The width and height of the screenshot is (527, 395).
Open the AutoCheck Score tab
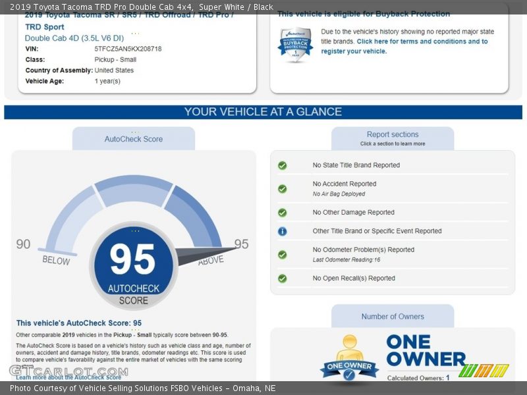click(134, 139)
